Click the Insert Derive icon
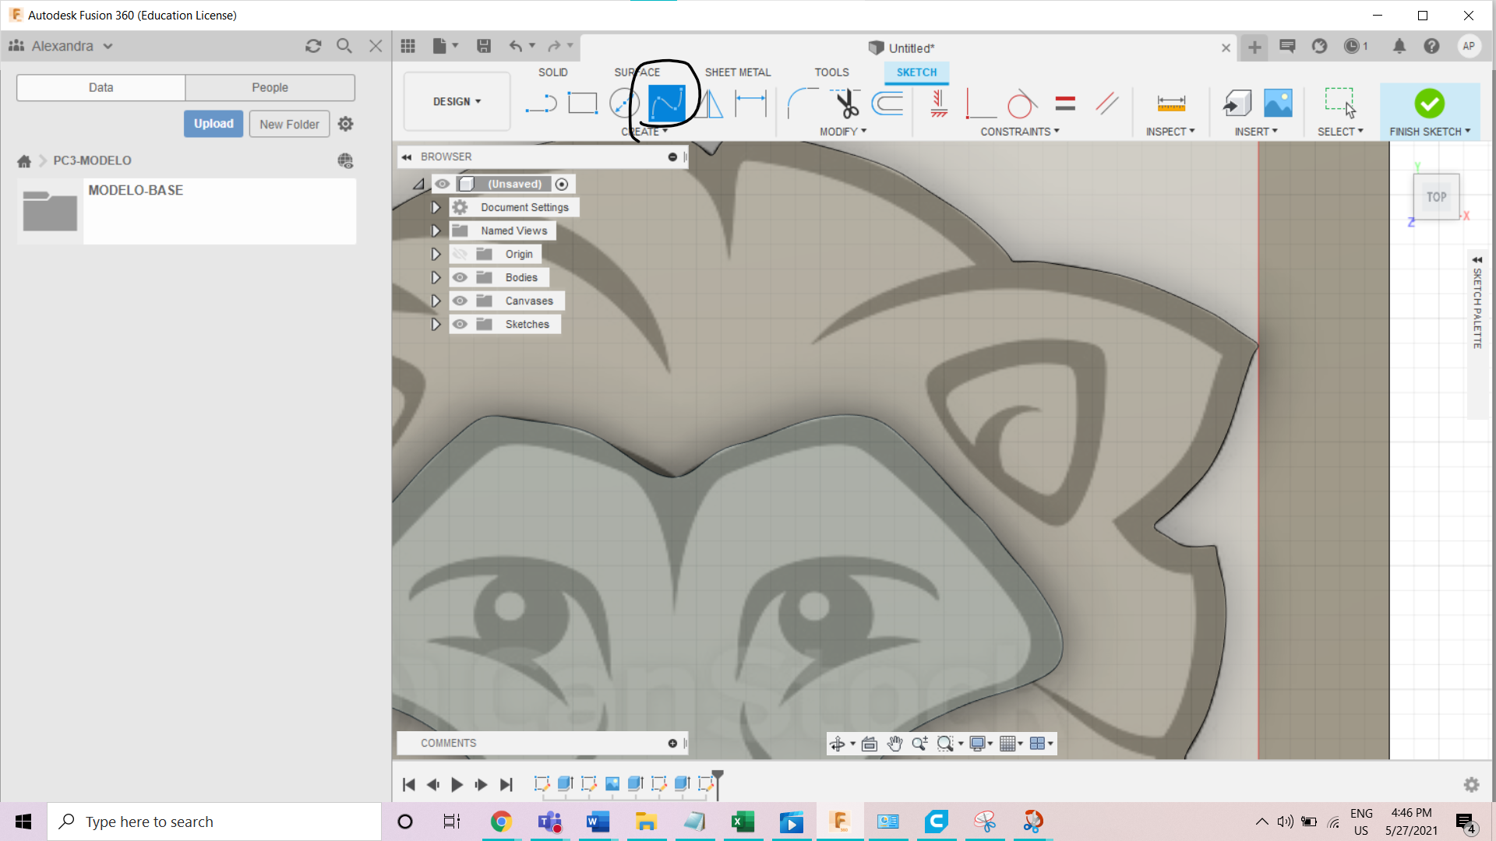The width and height of the screenshot is (1496, 841). coord(1237,103)
